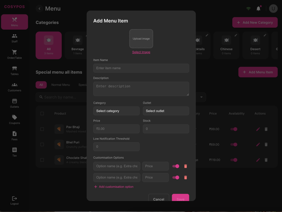Edit the Pav Bhaji item
This screenshot has height=212, width=282.
point(258,129)
